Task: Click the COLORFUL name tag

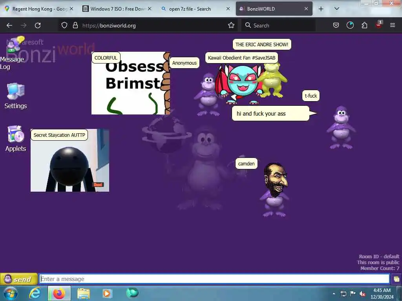Action: (x=106, y=58)
